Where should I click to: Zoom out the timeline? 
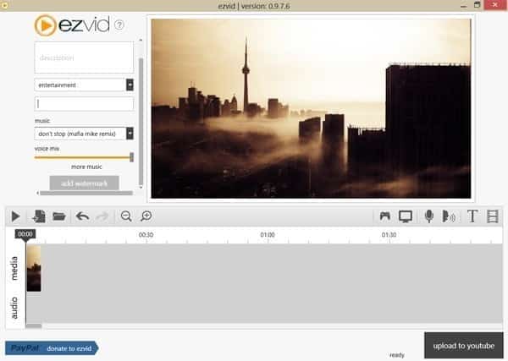(x=126, y=216)
